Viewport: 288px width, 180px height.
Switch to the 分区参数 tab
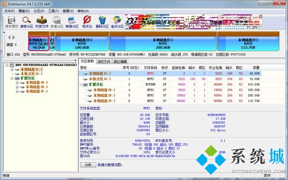click(x=87, y=61)
